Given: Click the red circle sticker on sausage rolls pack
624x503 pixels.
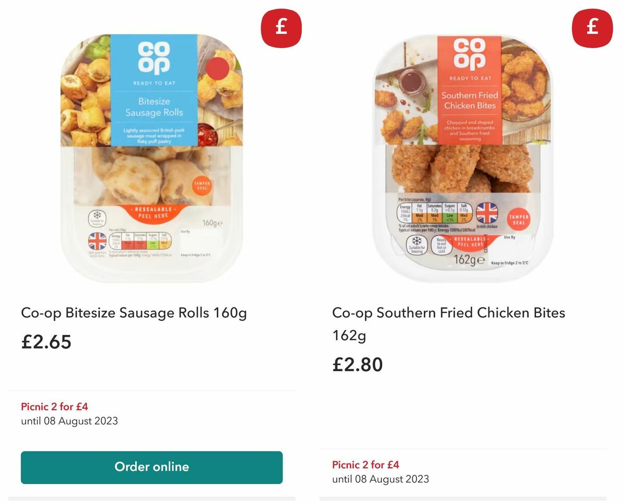Looking at the screenshot, I should (217, 69).
